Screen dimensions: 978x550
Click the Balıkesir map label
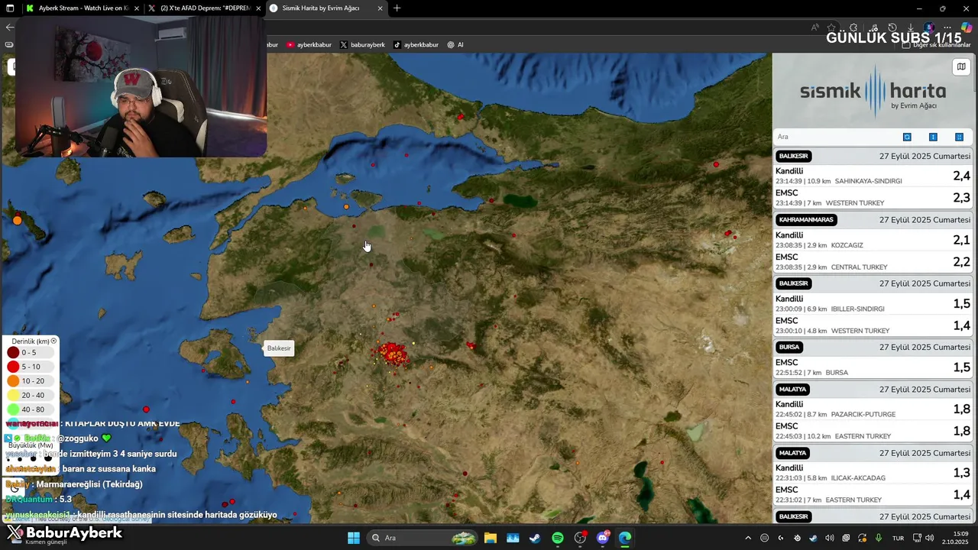[x=279, y=348]
